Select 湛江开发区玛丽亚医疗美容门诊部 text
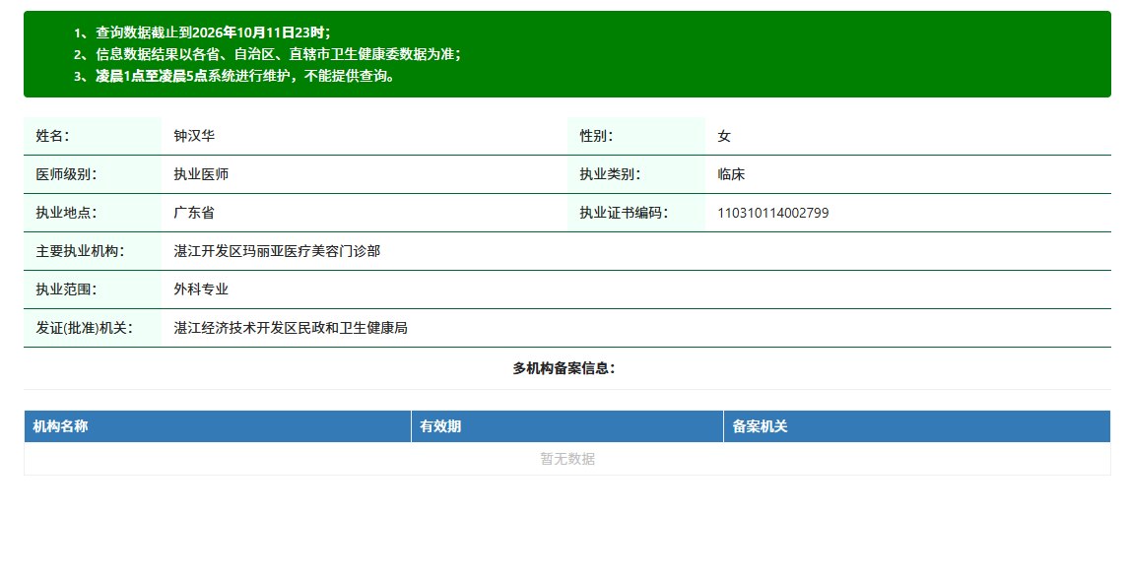Image resolution: width=1130 pixels, height=579 pixels. click(x=277, y=251)
